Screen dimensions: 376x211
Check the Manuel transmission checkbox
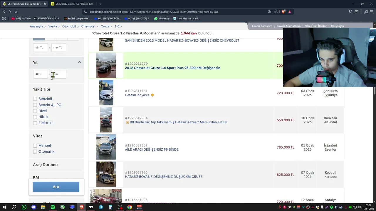click(35, 146)
